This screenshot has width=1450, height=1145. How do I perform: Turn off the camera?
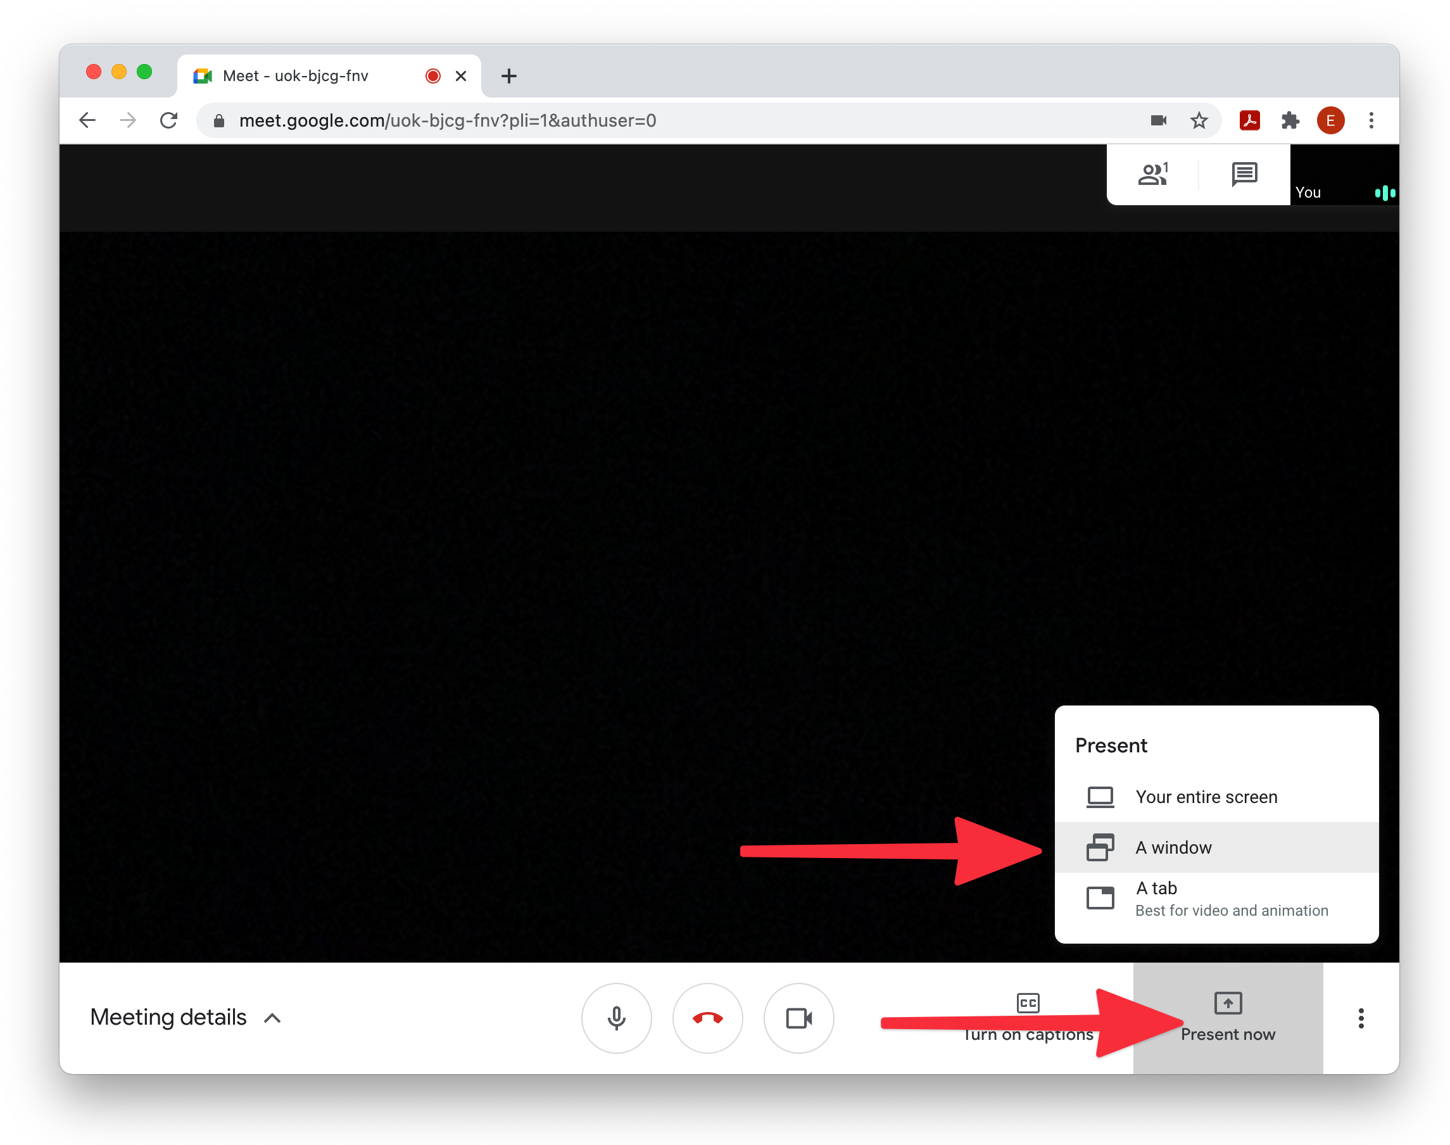click(x=798, y=1018)
